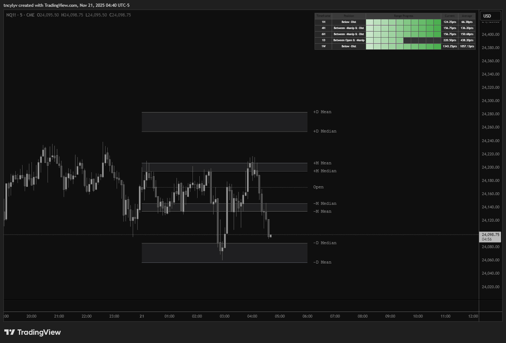This screenshot has height=343, width=506.
Task: Click the 24,400.00 price axis label
Action: pos(490,35)
